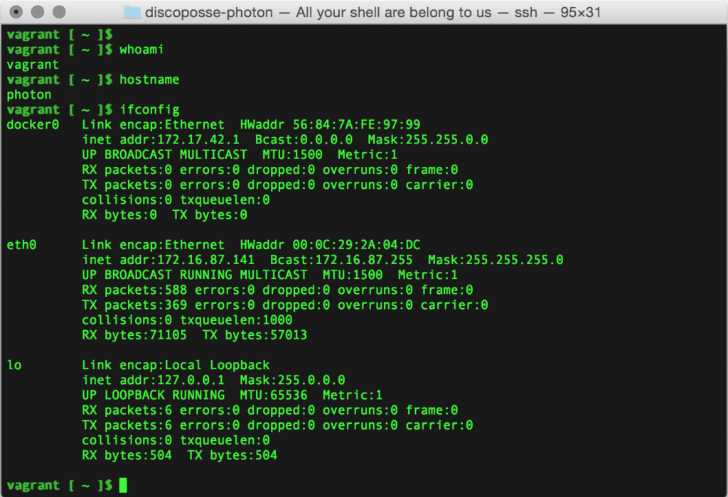Click the photon hostname output
The width and height of the screenshot is (728, 497).
(29, 94)
